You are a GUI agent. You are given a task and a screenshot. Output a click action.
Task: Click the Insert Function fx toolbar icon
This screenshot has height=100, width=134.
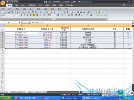point(72,12)
